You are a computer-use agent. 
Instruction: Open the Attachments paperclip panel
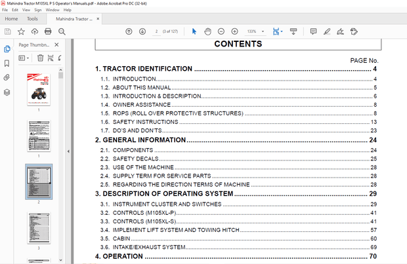point(7,77)
